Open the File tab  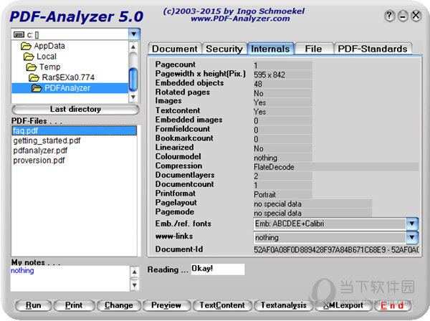(313, 49)
